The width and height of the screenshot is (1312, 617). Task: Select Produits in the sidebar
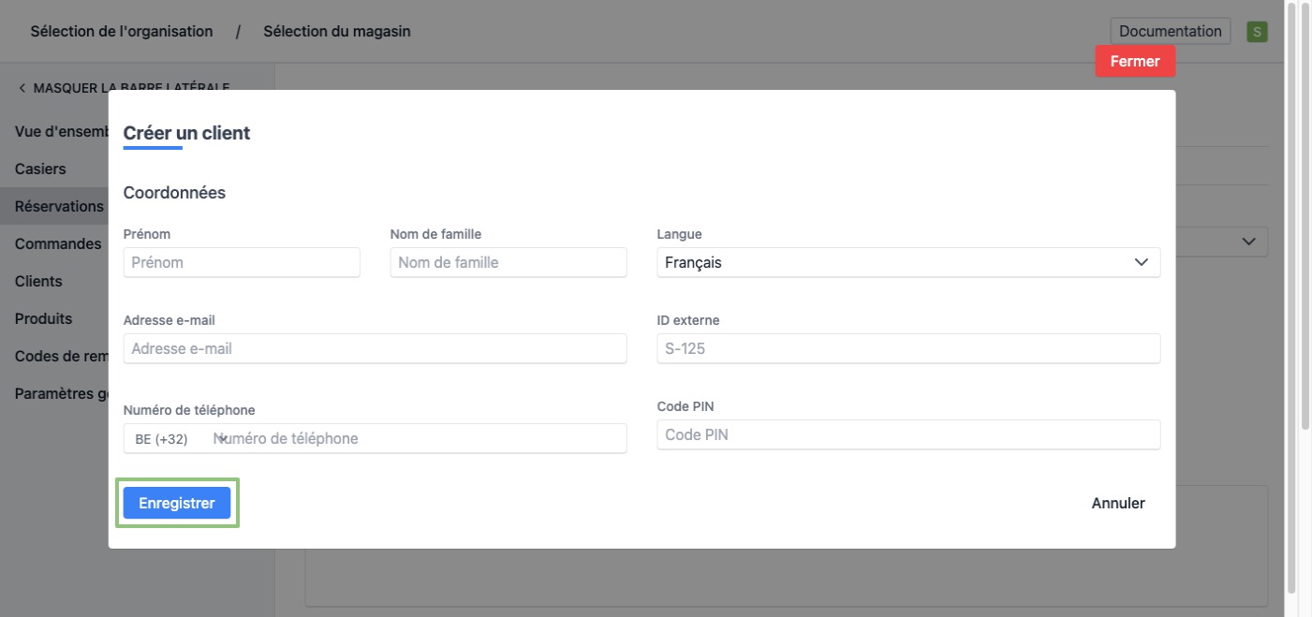[43, 318]
